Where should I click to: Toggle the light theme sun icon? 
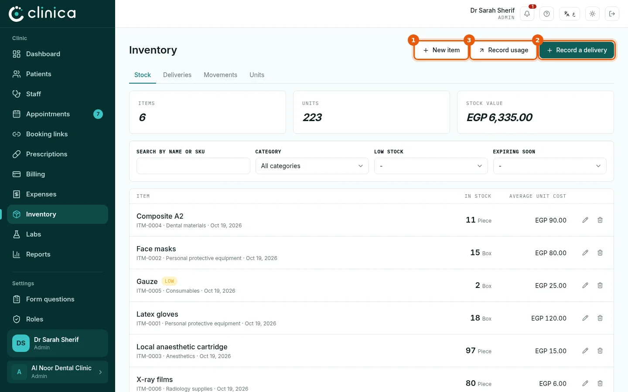coord(592,14)
